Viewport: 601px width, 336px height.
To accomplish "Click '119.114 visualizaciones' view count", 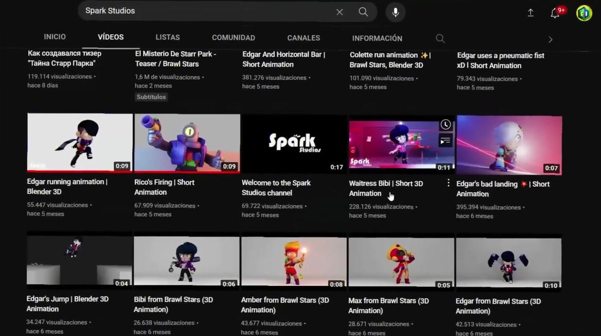I will pos(60,76).
